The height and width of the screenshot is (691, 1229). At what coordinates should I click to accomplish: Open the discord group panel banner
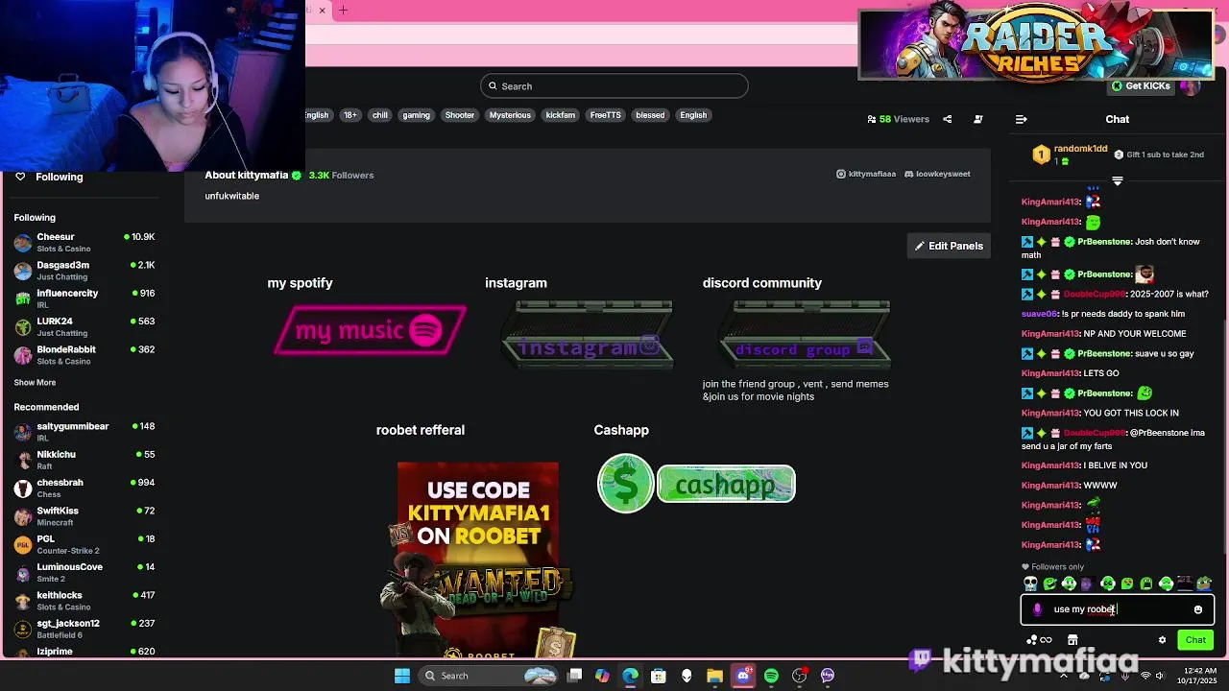[x=805, y=334]
